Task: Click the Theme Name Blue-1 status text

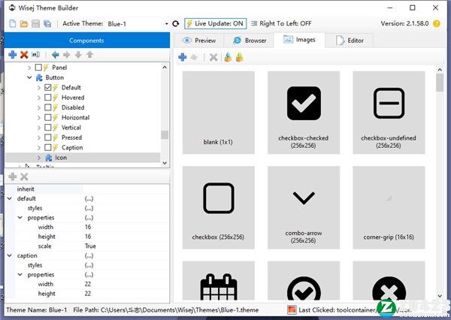Action: [37, 310]
